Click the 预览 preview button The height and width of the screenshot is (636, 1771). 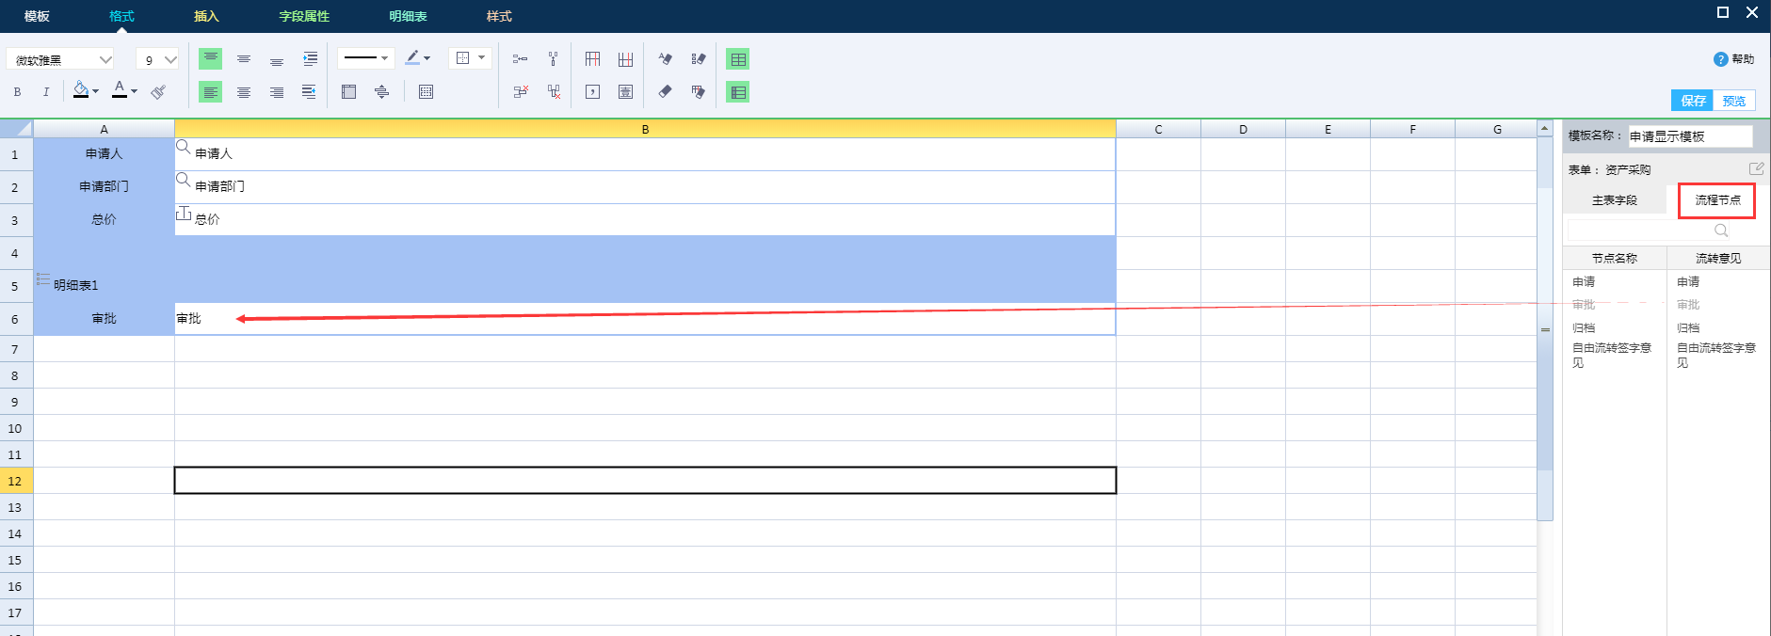(1733, 101)
